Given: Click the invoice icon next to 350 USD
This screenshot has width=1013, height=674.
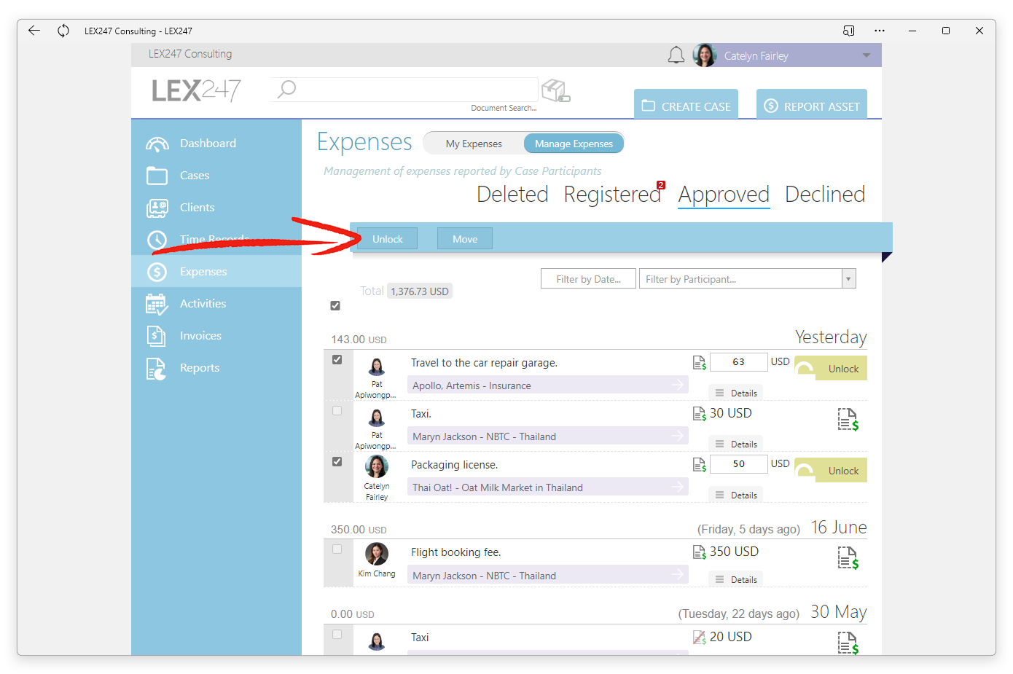Looking at the screenshot, I should pos(700,552).
